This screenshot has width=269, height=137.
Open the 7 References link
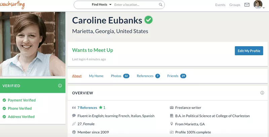point(87,108)
